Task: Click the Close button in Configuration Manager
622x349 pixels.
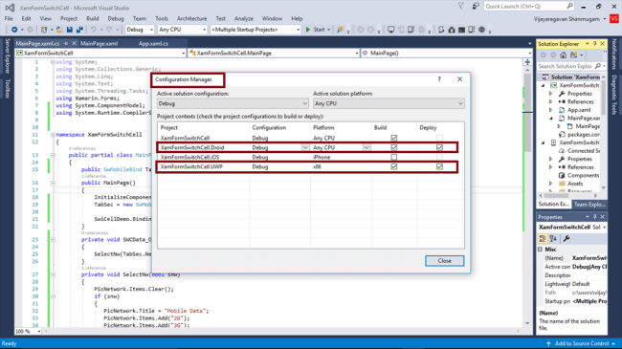Action: pyautogui.click(x=445, y=261)
